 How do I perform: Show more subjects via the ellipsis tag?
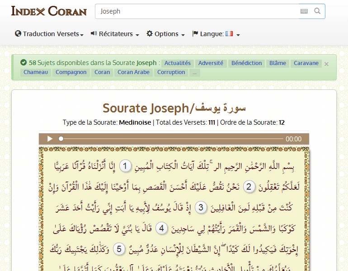coord(194,72)
